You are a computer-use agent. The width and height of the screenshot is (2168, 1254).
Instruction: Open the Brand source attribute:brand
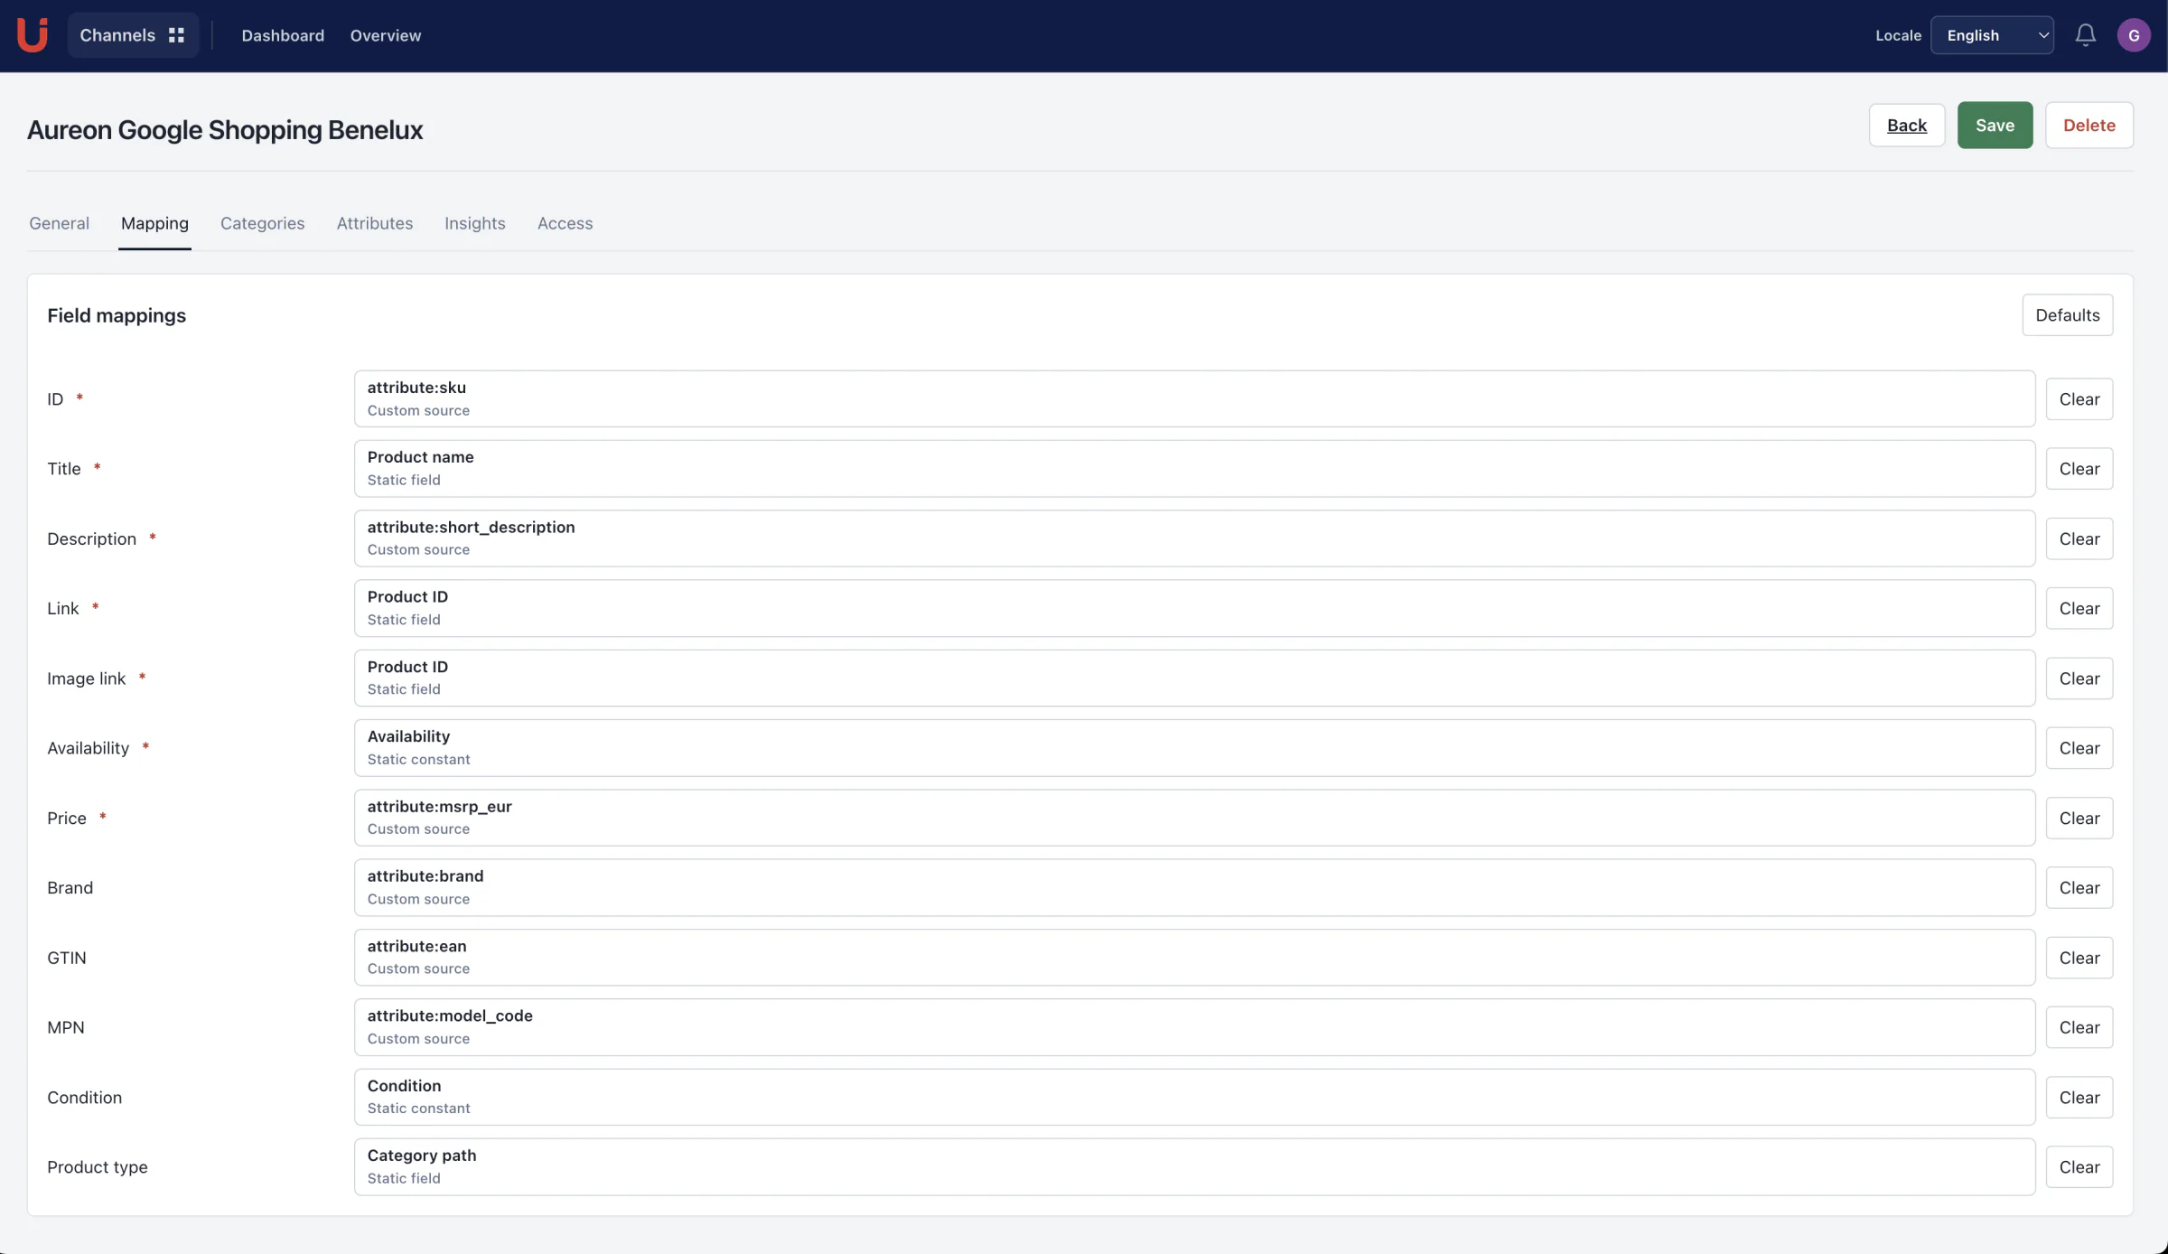click(1194, 887)
